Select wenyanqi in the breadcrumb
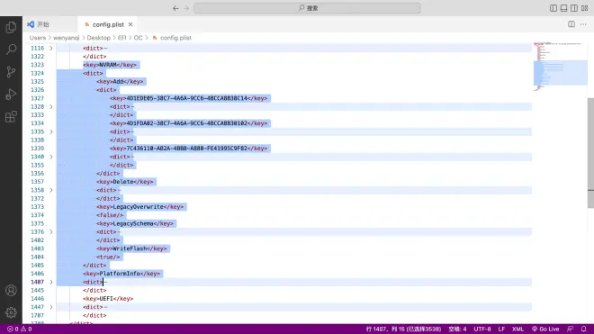The image size is (594, 334). [x=67, y=38]
